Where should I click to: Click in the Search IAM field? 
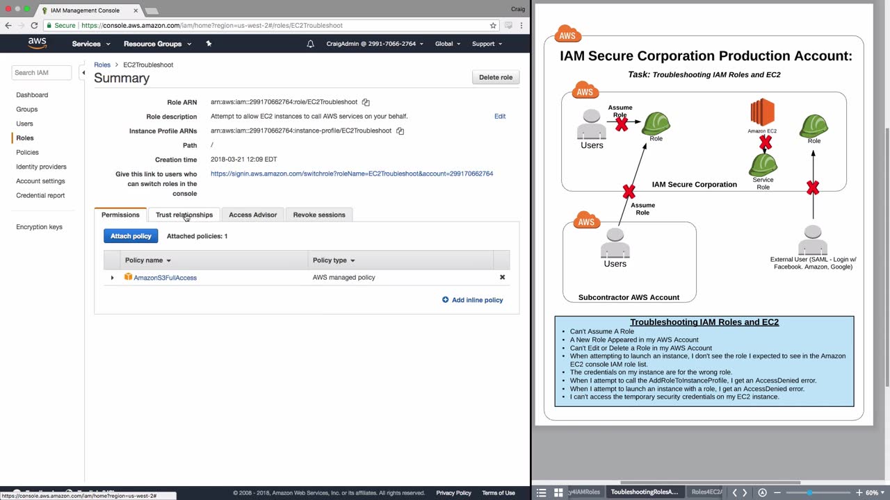[42, 72]
